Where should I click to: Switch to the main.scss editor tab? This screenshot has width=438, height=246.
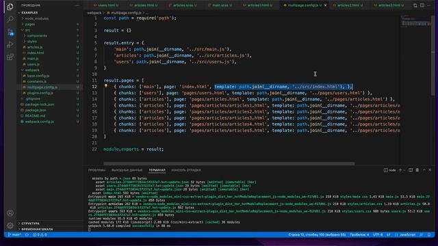tap(220, 5)
